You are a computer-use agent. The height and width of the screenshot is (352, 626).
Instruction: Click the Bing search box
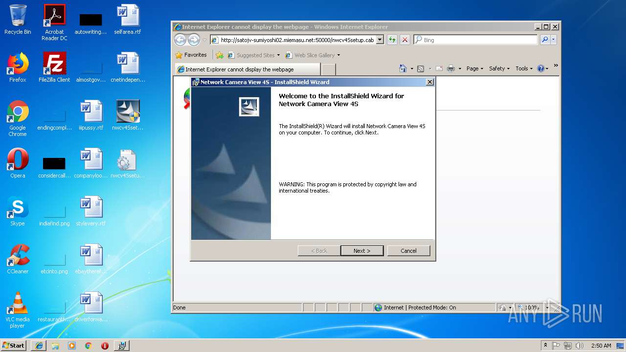(475, 40)
